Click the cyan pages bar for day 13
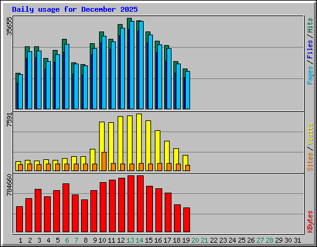This screenshot has width=317, height=247. click(x=132, y=65)
